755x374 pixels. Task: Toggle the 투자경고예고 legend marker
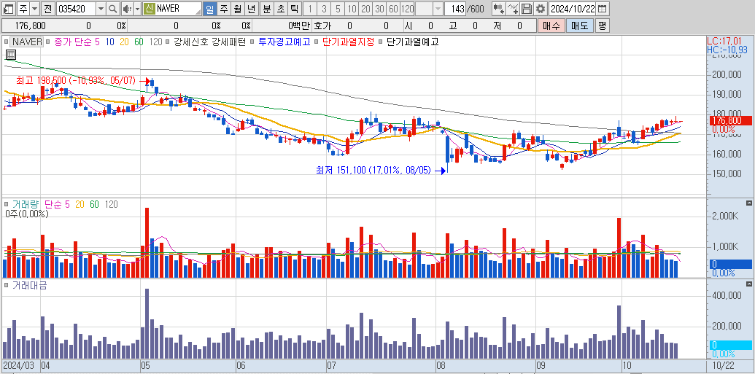coord(253,42)
